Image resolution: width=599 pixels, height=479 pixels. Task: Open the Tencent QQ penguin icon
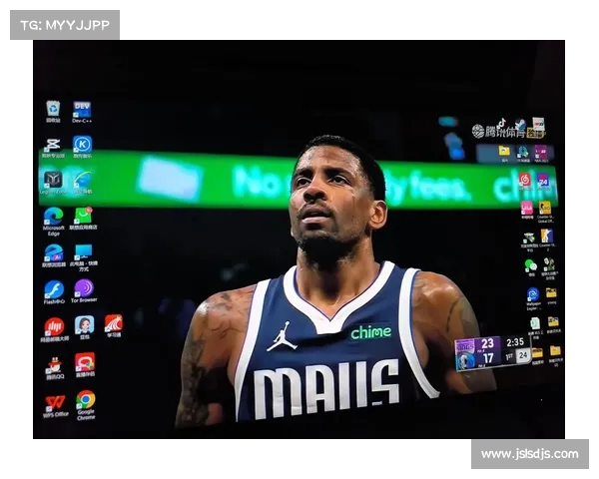(54, 365)
